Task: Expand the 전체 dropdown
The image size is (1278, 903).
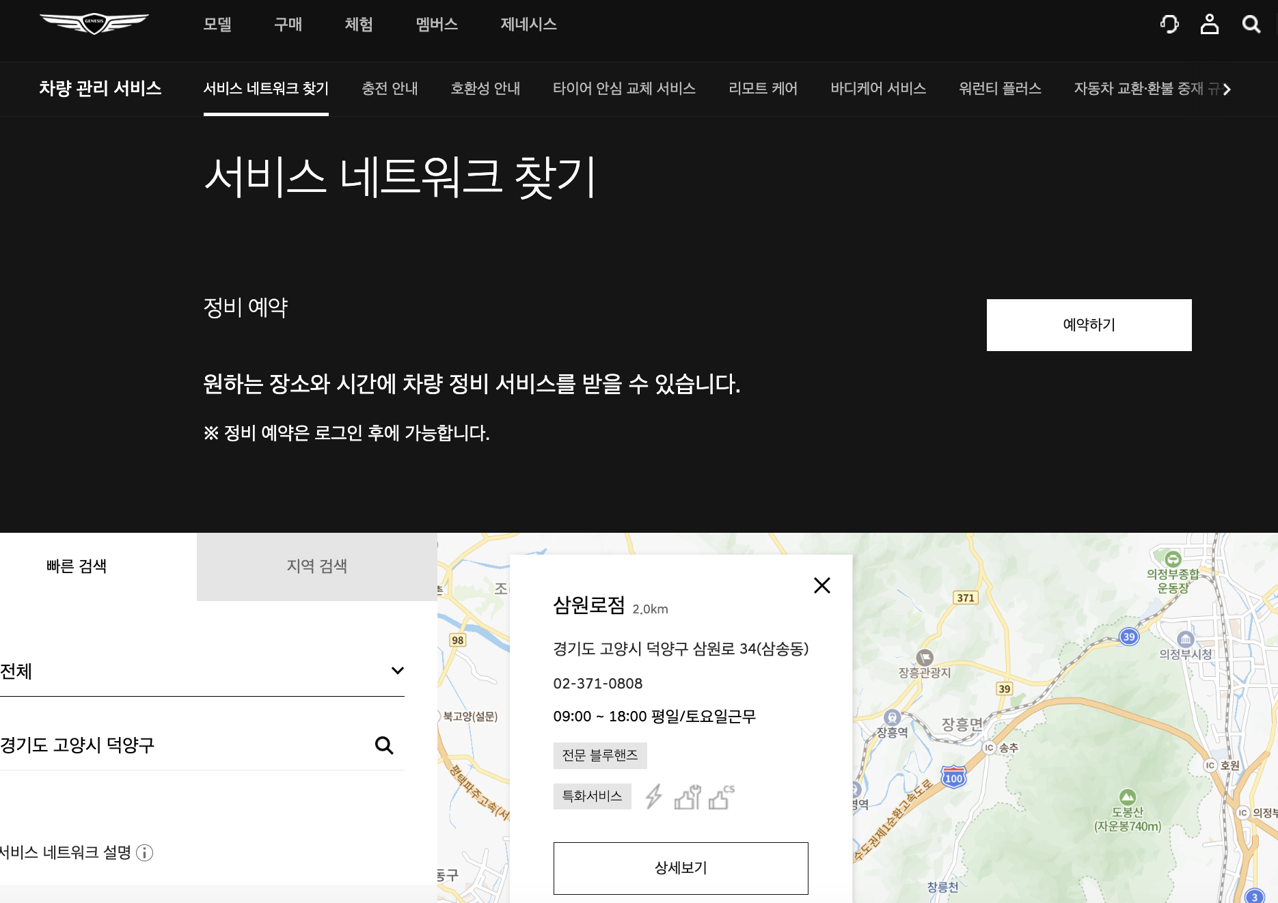Action: point(202,671)
